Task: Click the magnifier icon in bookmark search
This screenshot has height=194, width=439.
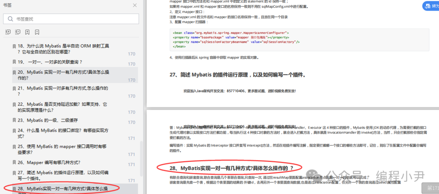Action: point(10,19)
